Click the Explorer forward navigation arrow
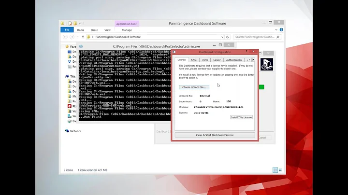Screen dimensions: 348x195 tap(72, 37)
